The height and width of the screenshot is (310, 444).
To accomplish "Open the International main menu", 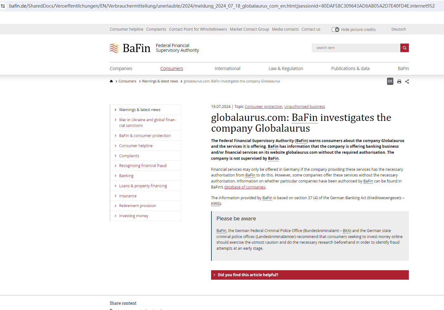I will coord(227,69).
